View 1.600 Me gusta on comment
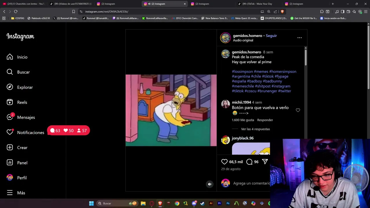Viewport: 370px width, 208px height. pos(243,120)
